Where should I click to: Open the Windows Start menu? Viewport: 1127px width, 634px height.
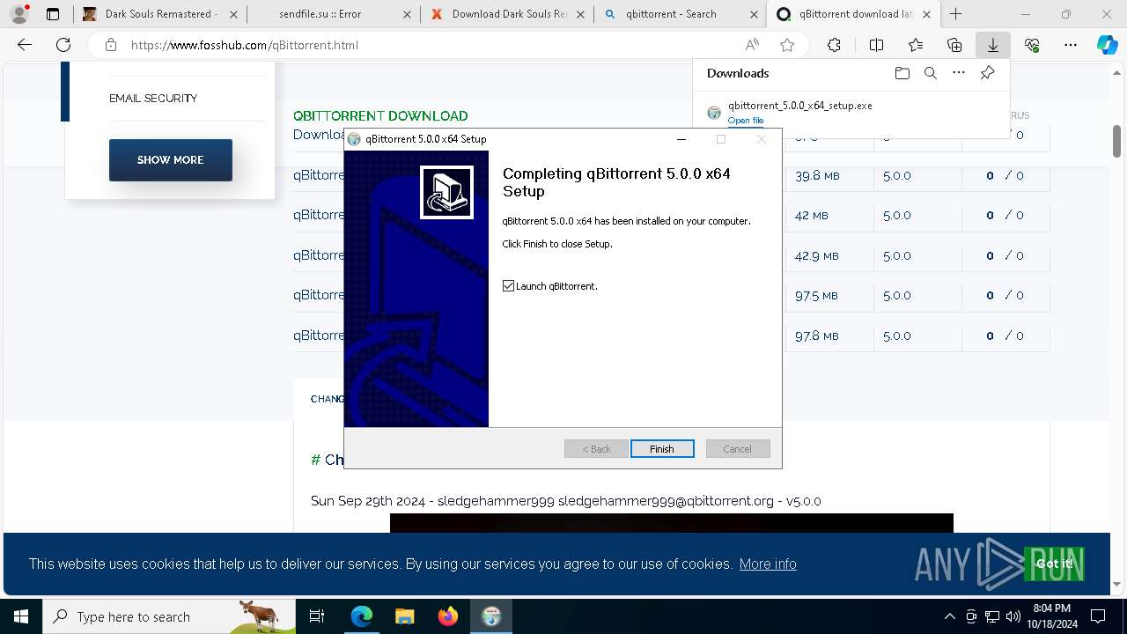click(20, 616)
